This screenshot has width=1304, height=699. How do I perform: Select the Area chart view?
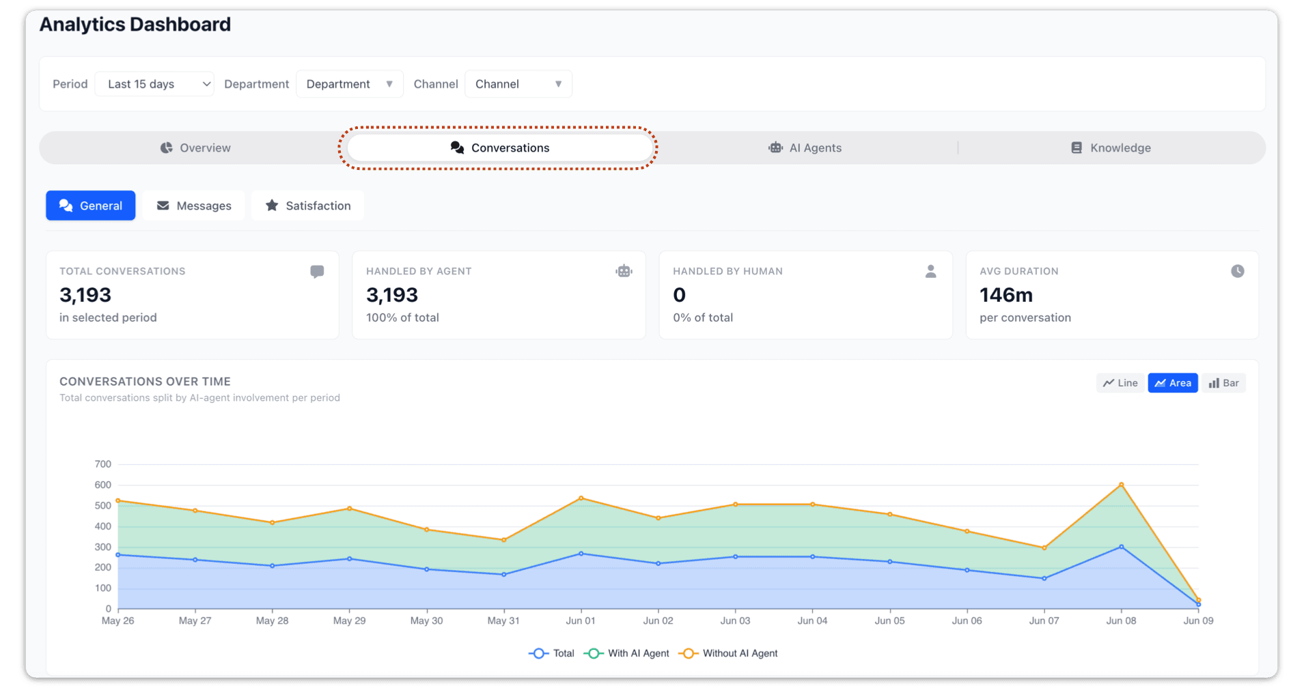(1173, 383)
